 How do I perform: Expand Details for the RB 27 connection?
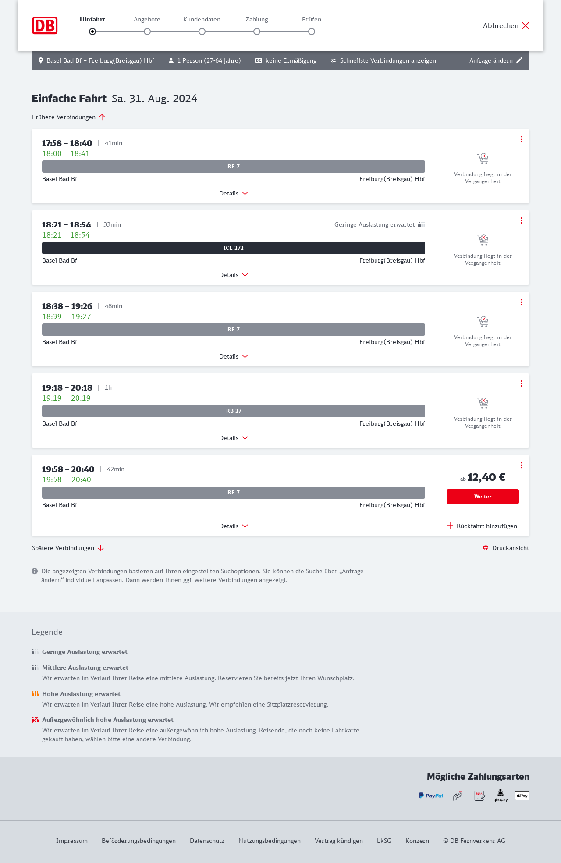pos(234,438)
